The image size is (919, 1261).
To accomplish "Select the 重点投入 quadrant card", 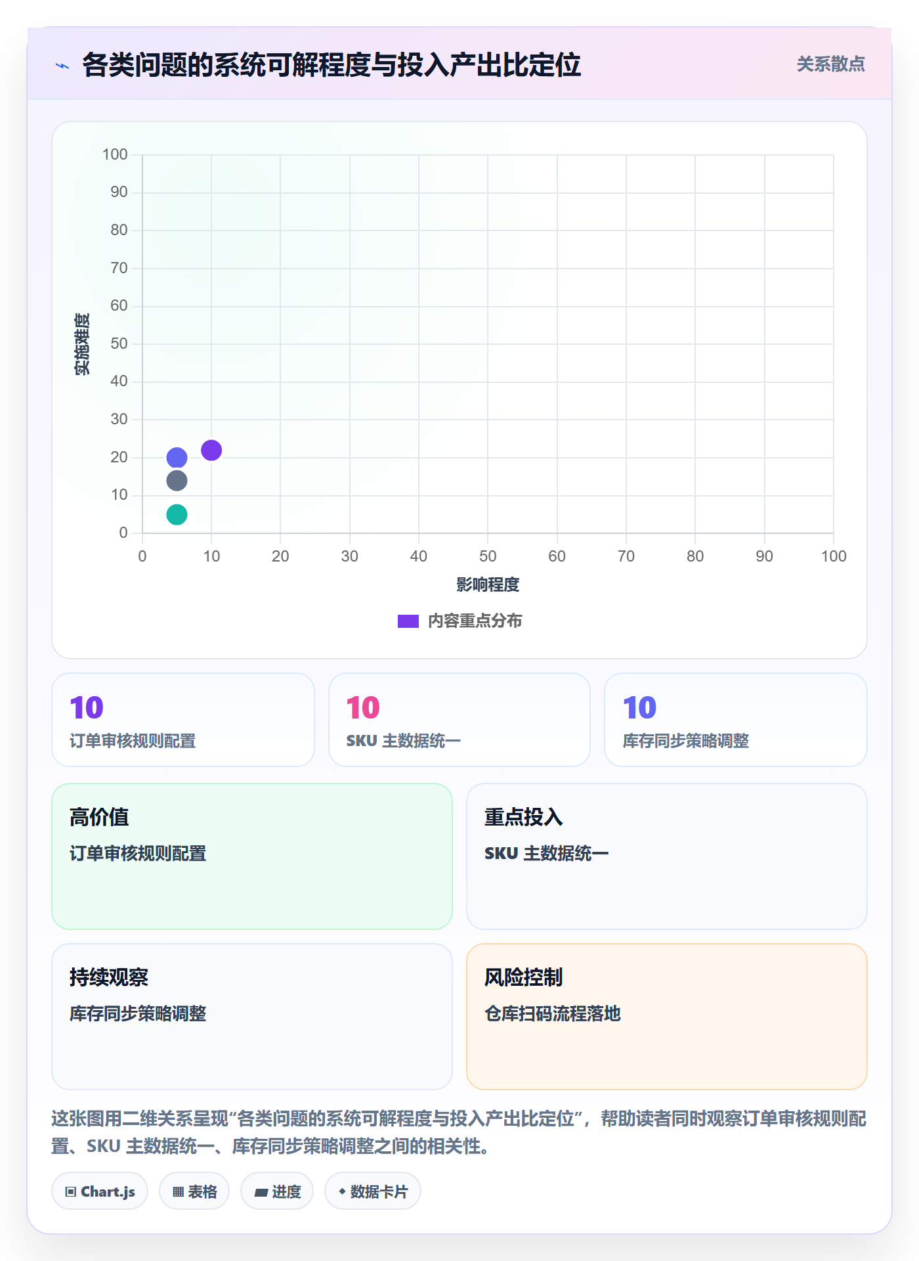I will 667,856.
